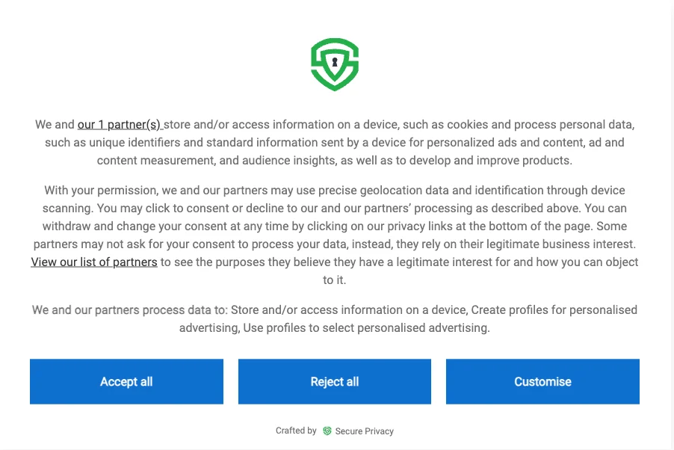The image size is (674, 450).
Task: Click the 'Crafted by' text in the footer
Action: point(296,431)
